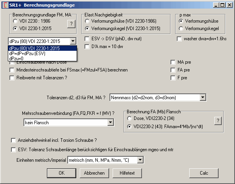The width and height of the screenshot is (235, 184).
Task: Choose dP=dP+dPzu (ESV) from dropdown list
Action: point(27,53)
